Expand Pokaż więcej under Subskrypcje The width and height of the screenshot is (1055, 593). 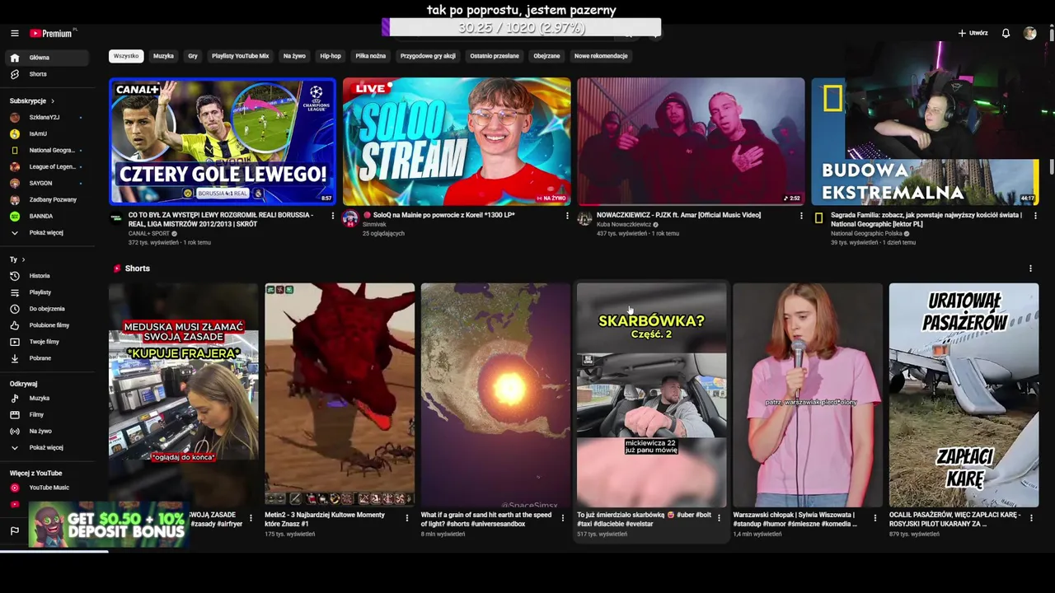(46, 232)
